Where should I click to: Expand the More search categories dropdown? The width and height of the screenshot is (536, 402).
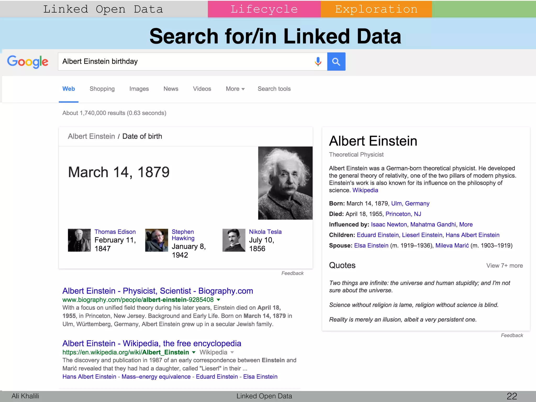235,89
